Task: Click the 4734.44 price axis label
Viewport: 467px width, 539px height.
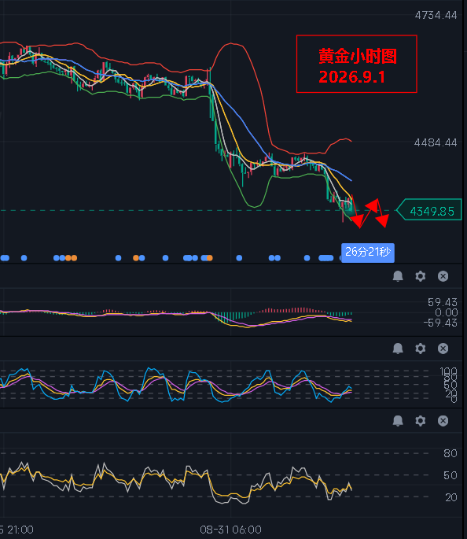Action: pyautogui.click(x=436, y=15)
